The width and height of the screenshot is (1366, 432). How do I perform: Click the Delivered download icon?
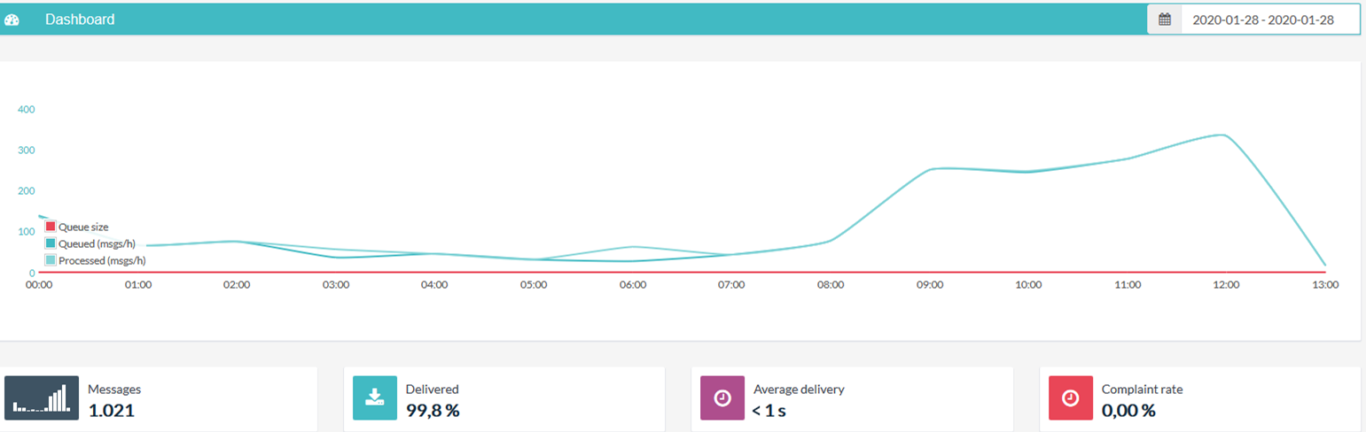375,397
